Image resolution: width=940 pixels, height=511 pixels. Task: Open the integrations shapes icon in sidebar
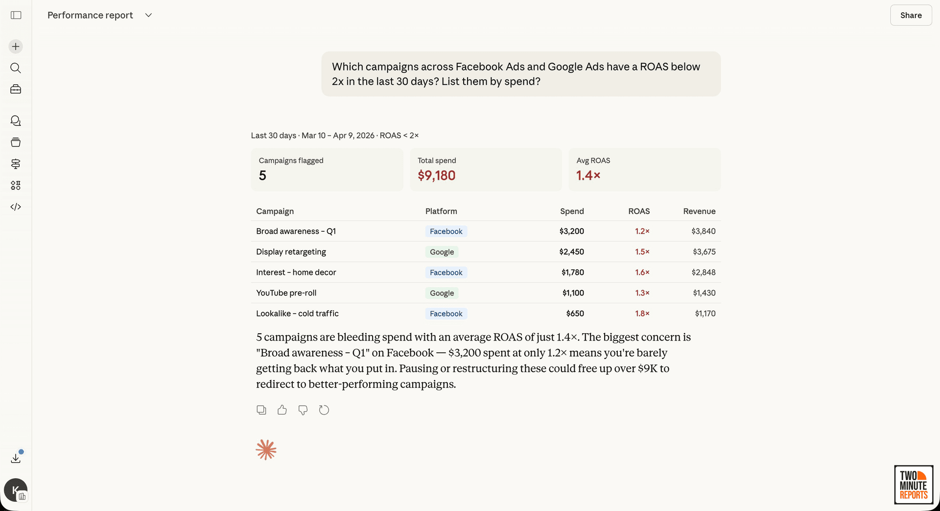(16, 185)
